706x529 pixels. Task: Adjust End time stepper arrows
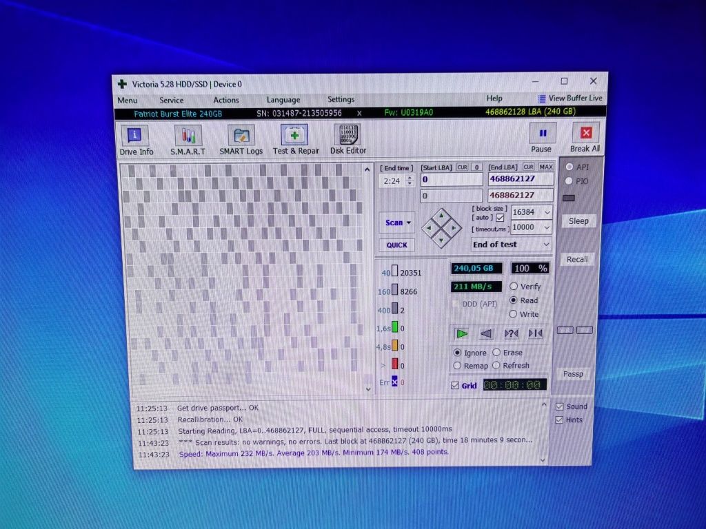410,181
